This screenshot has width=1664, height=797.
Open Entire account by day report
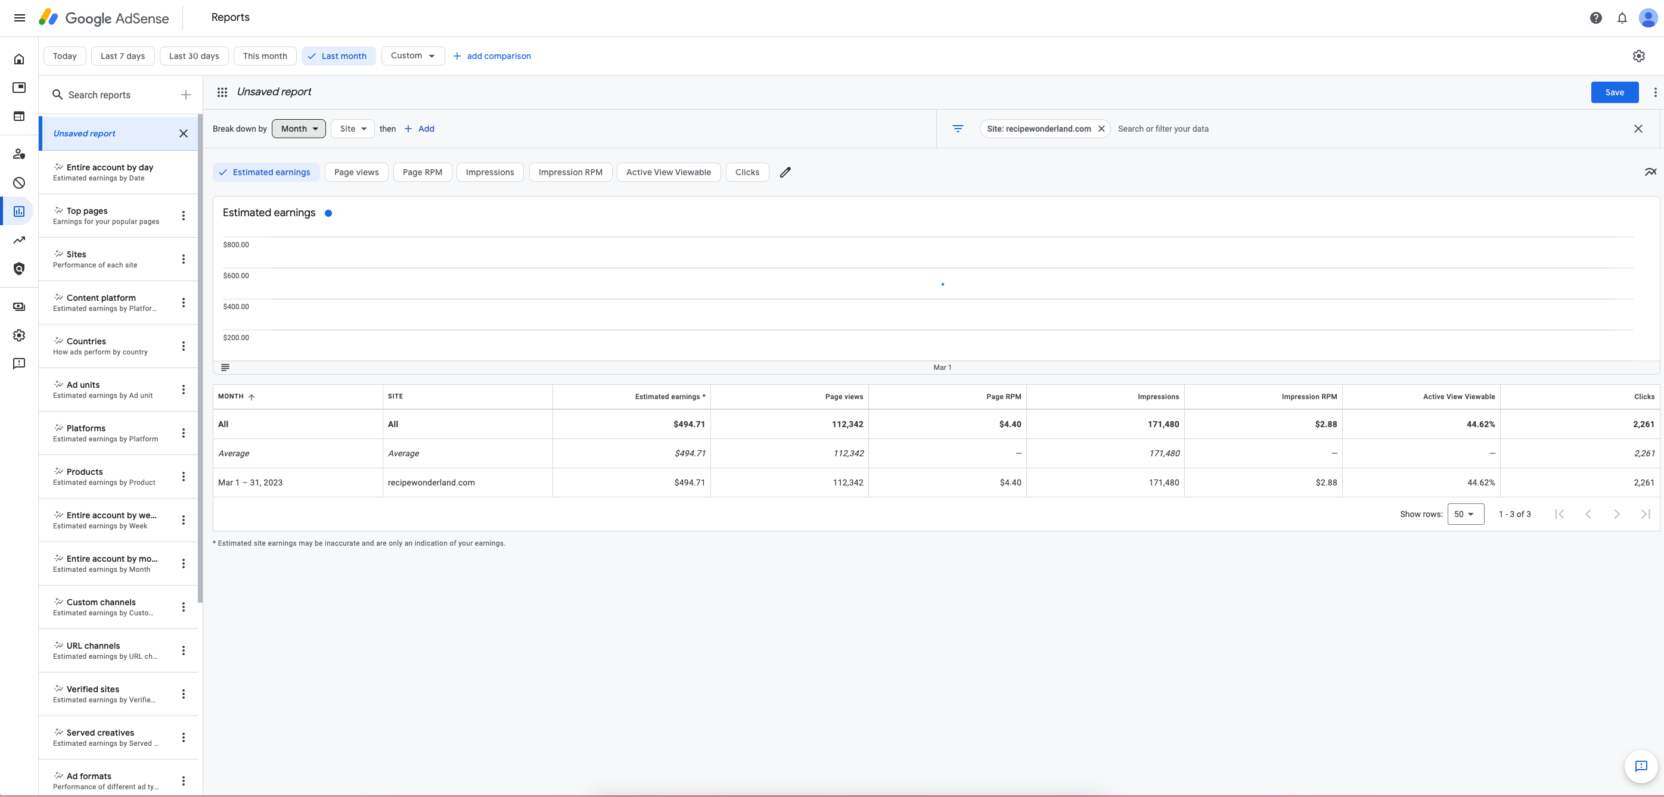coord(118,173)
